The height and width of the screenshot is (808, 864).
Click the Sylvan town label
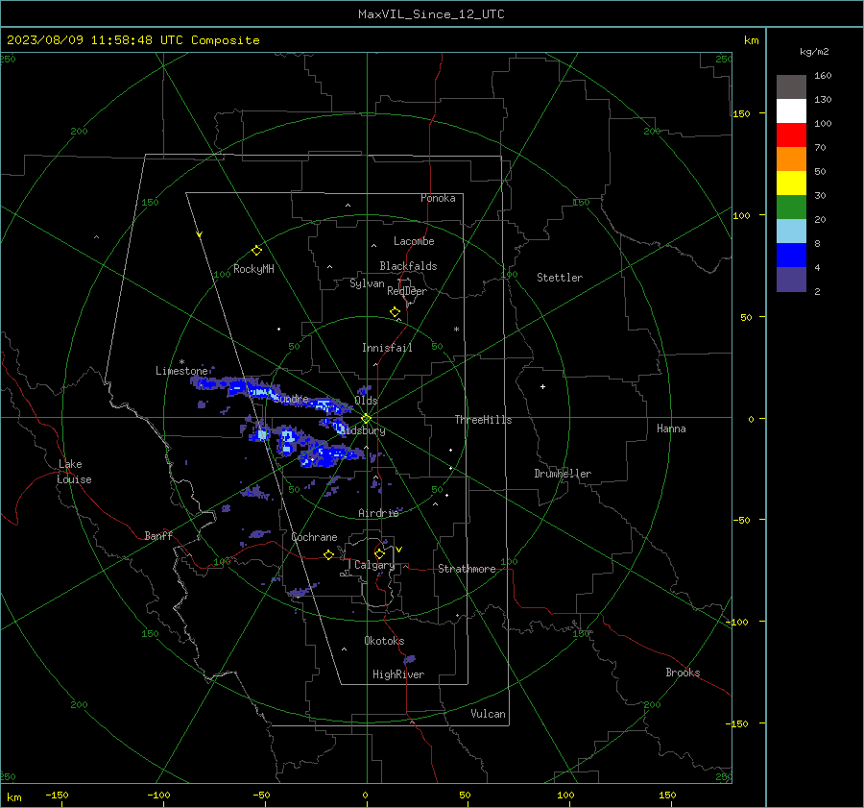(367, 283)
